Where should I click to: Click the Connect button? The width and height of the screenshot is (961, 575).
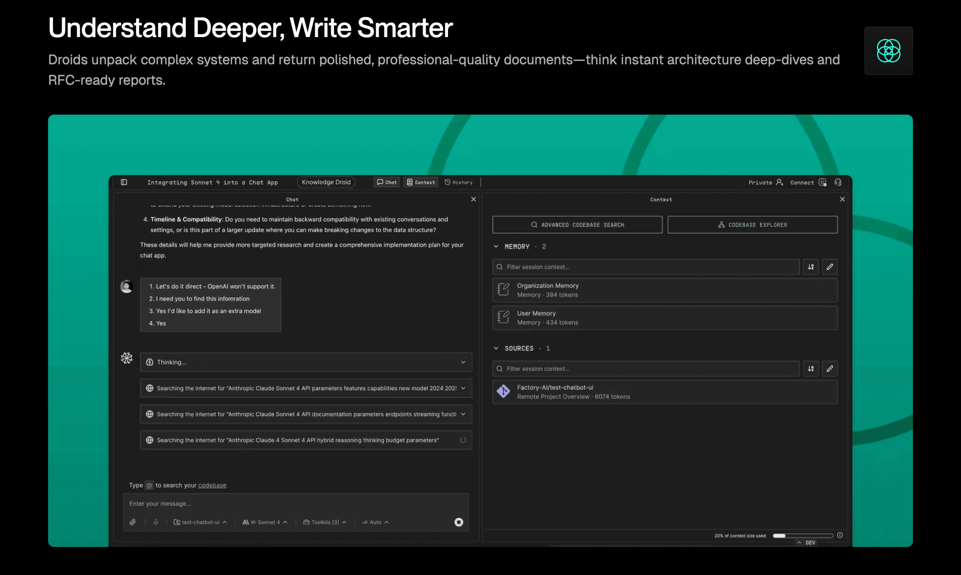click(x=808, y=182)
